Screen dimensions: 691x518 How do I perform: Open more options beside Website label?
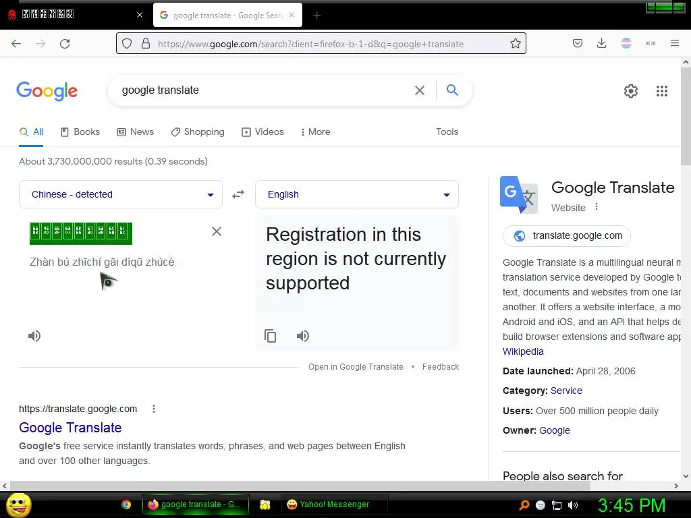(597, 206)
